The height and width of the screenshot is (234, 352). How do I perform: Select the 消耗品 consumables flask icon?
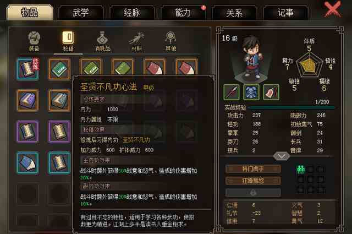(x=103, y=41)
